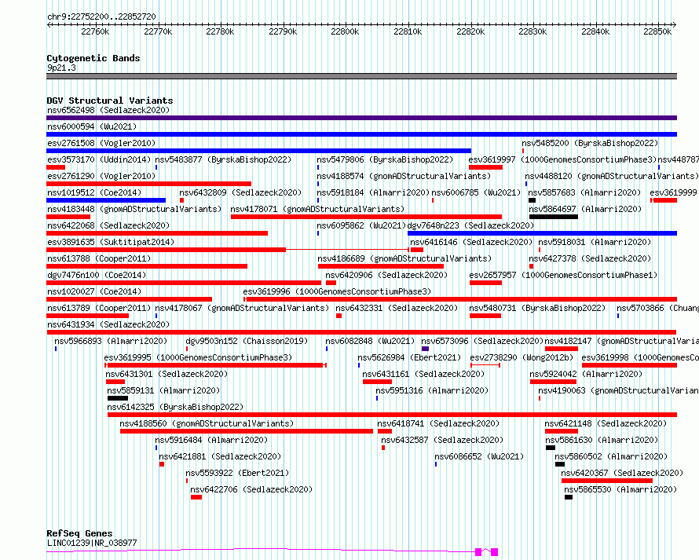Screen dimensions: 699x560
Task: Click the nsv6562498 (Sedlazeck2020) variant label
Action: (x=108, y=110)
